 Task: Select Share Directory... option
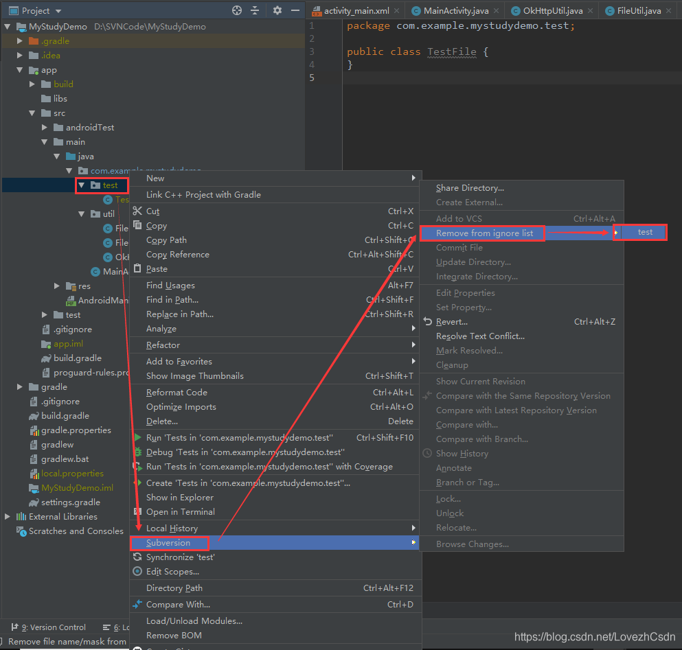[470, 188]
